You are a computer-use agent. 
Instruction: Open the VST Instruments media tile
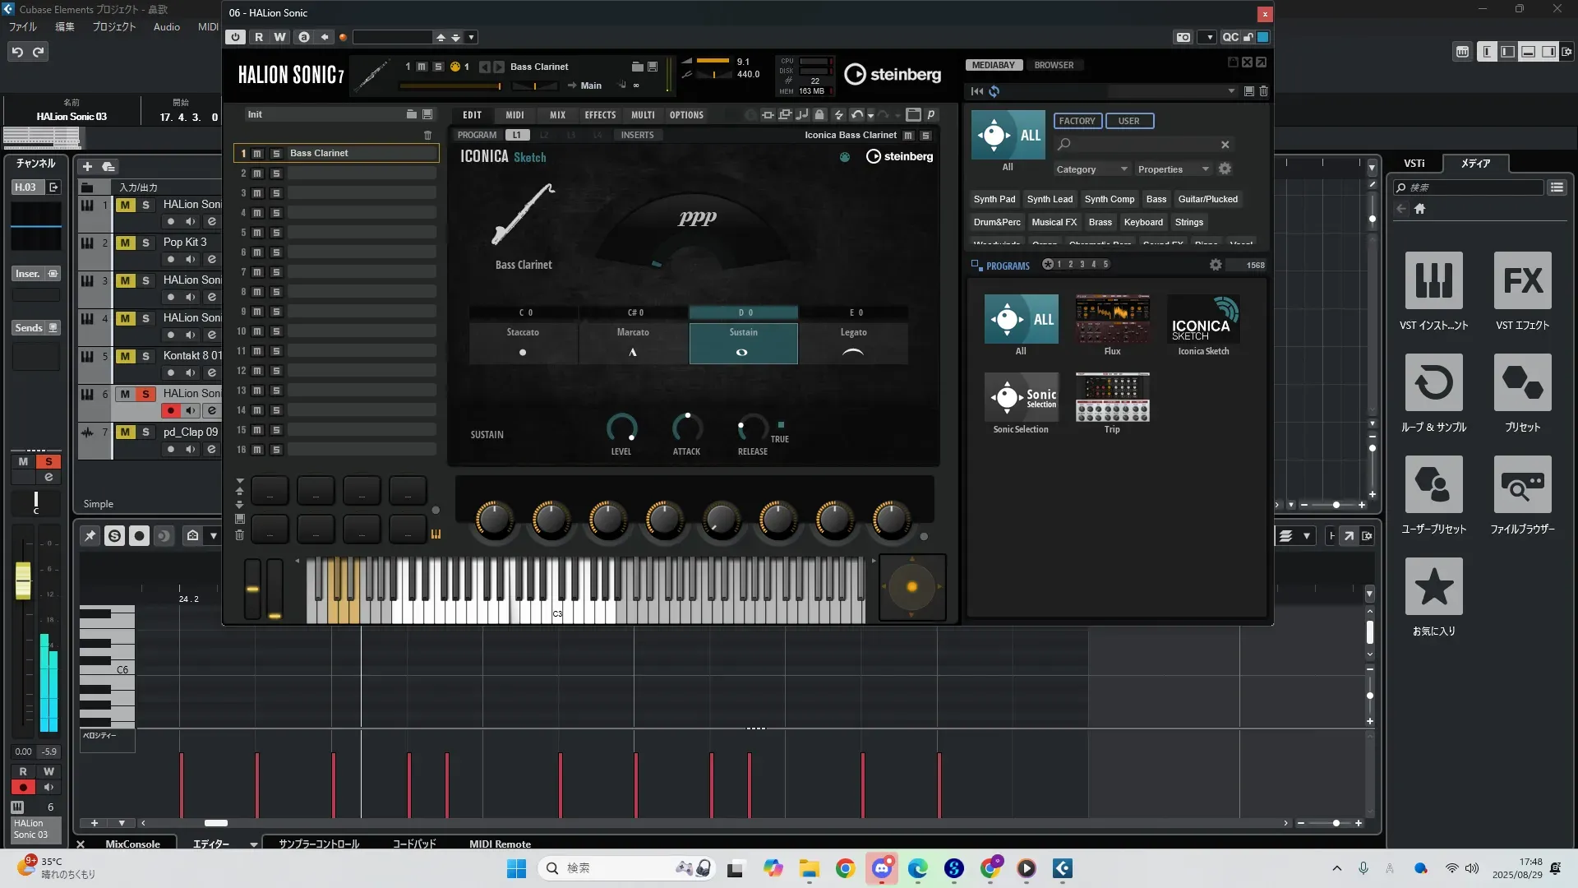click(1433, 281)
